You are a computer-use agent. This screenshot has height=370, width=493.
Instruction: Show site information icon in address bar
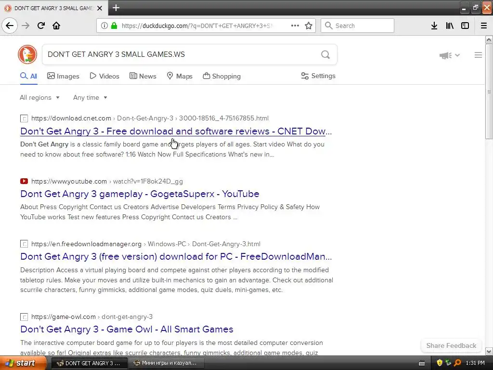tap(104, 26)
